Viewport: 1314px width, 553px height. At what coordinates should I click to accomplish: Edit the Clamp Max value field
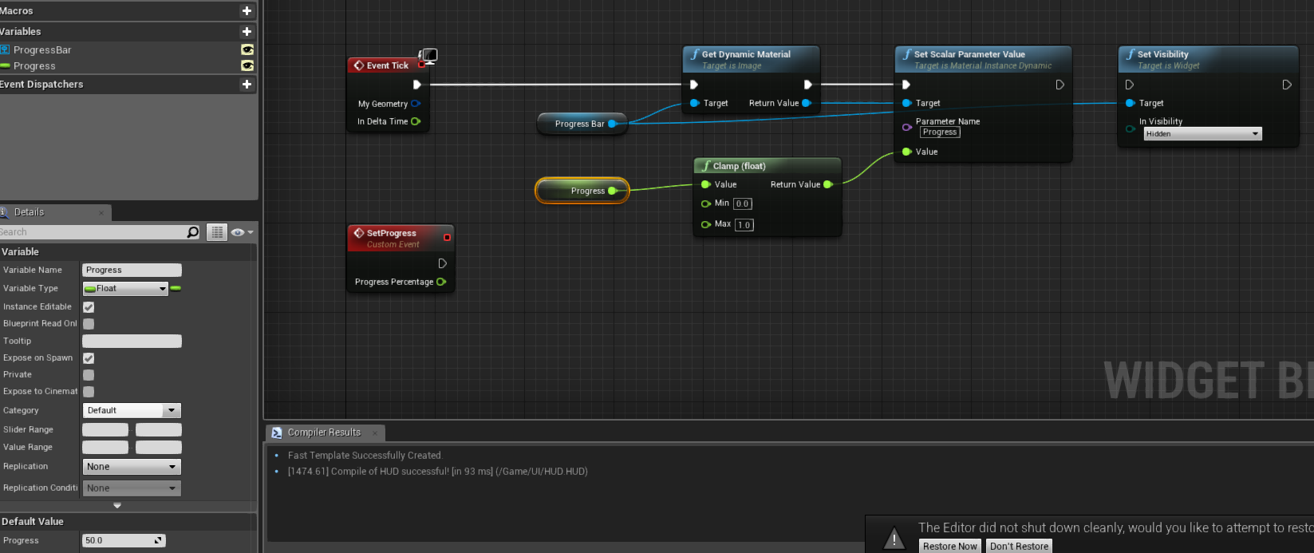[x=744, y=225]
